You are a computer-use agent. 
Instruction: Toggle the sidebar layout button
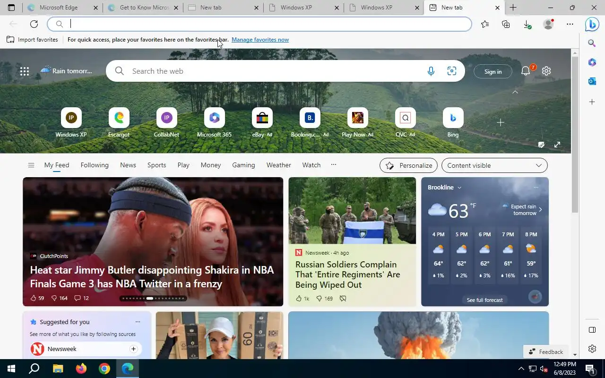coord(592,330)
